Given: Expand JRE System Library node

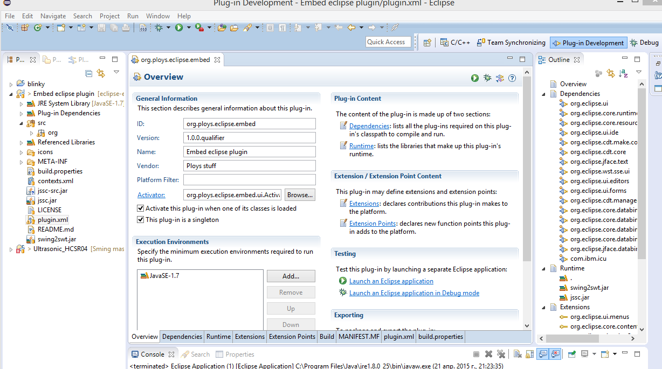Looking at the screenshot, I should click(x=21, y=103).
